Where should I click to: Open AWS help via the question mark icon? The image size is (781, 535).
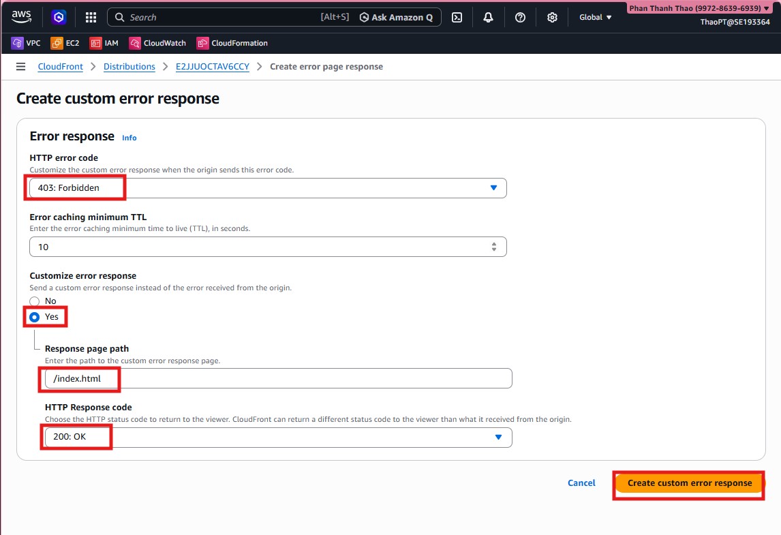click(520, 17)
